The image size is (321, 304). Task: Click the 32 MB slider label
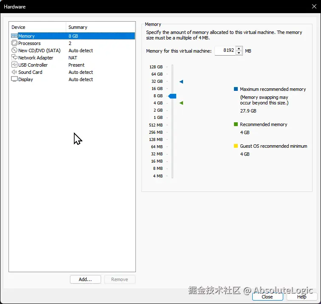(157, 154)
